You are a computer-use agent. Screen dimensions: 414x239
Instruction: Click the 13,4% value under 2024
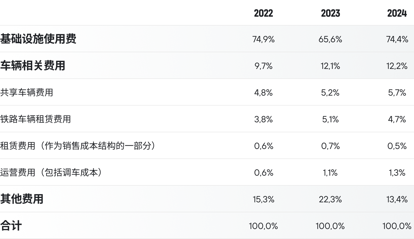click(397, 199)
